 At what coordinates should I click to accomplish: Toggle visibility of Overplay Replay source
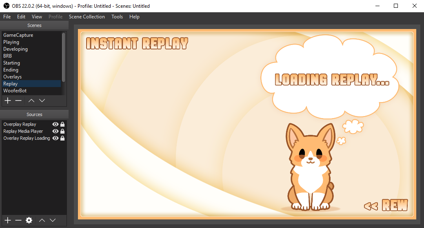55,124
